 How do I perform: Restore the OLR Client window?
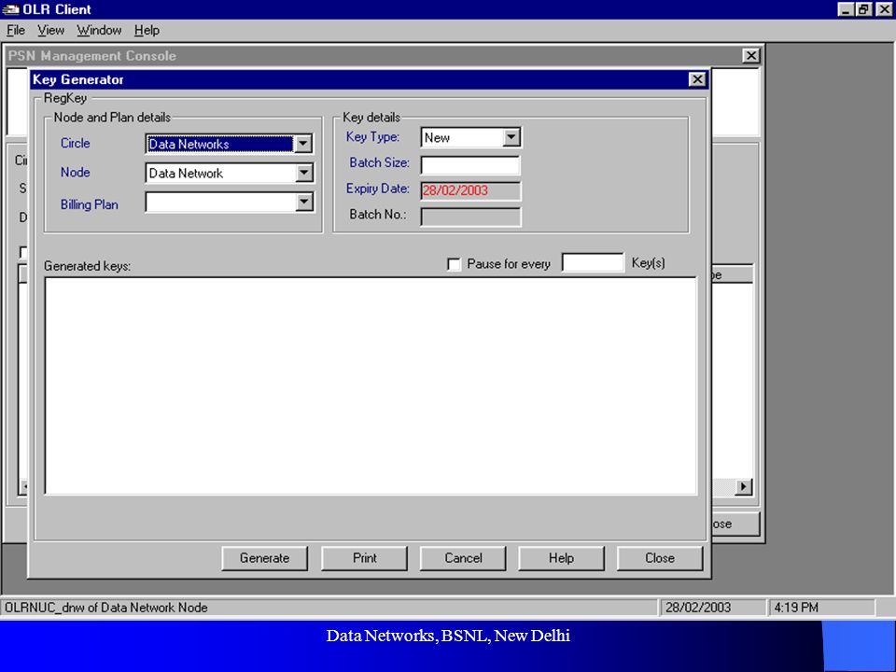tap(863, 9)
